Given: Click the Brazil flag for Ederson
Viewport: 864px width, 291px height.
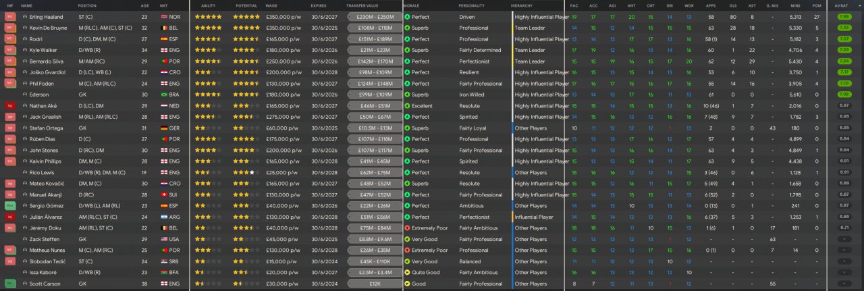Looking at the screenshot, I should click(164, 95).
